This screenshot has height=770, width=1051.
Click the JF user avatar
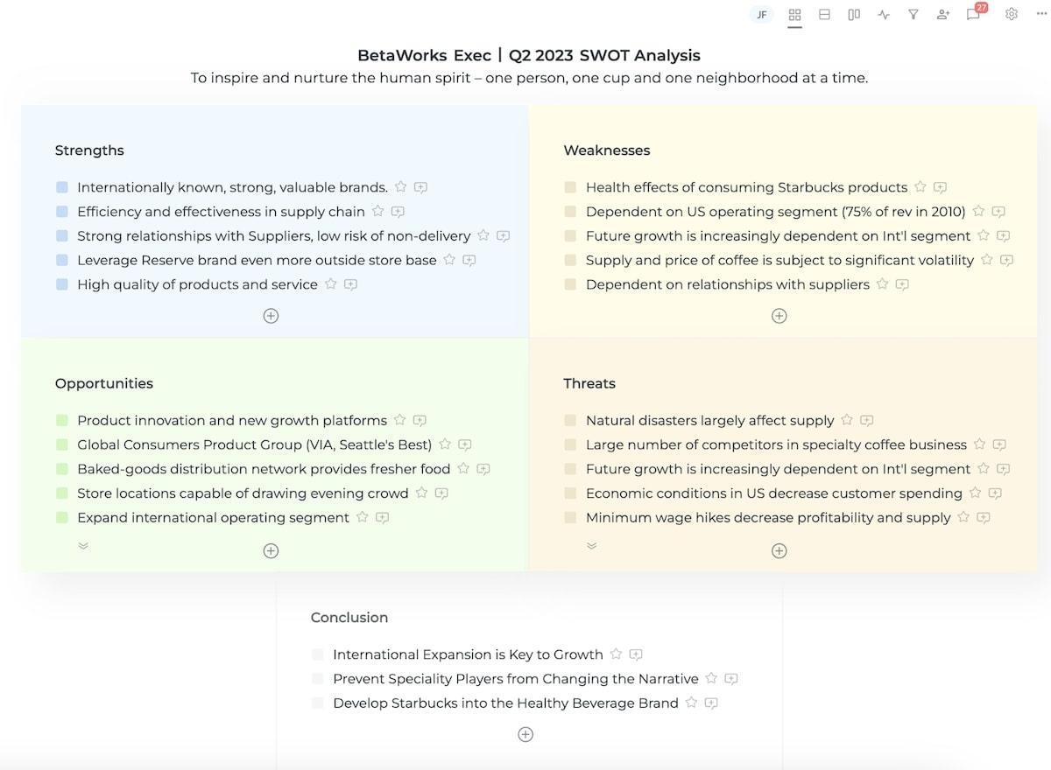tap(761, 15)
